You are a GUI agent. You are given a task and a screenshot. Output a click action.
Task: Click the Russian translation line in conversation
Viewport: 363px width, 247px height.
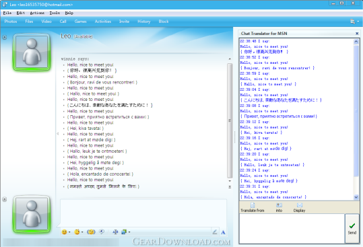(108, 117)
